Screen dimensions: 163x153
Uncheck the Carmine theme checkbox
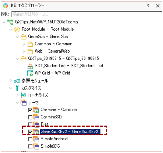(x=30, y=110)
